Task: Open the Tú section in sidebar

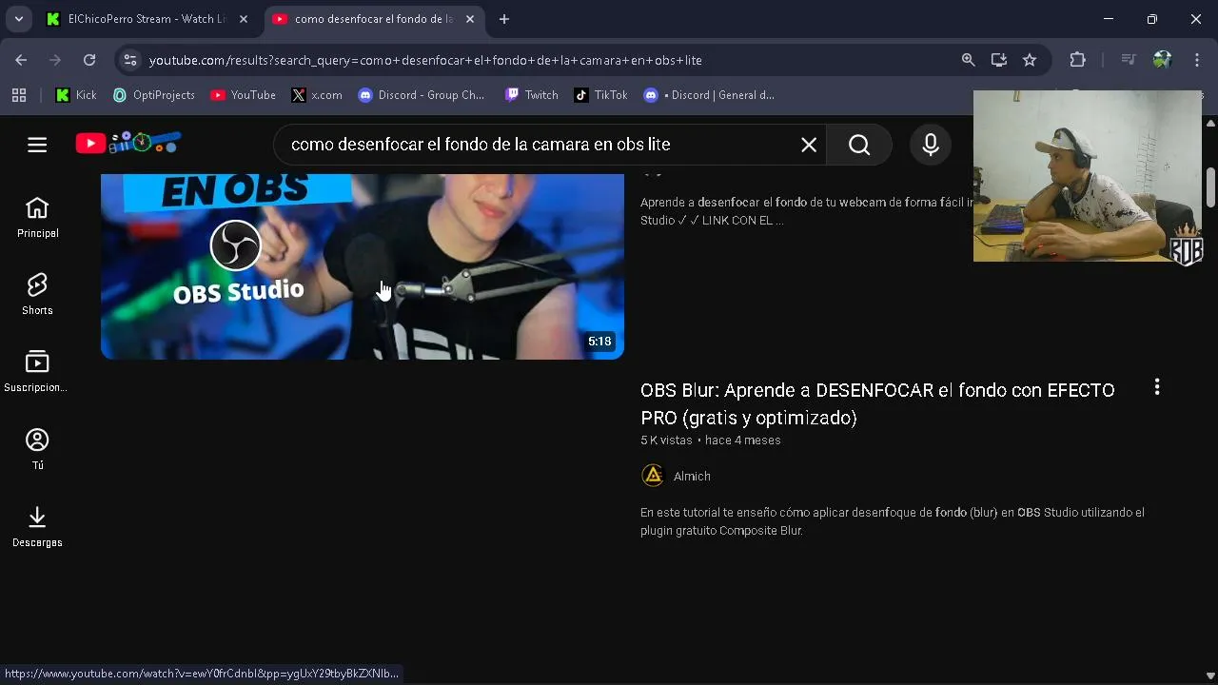Action: click(37, 449)
